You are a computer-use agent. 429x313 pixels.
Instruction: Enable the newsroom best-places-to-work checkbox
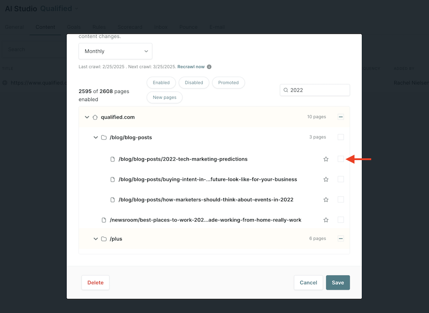(x=340, y=220)
